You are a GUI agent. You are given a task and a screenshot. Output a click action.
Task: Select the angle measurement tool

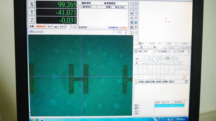[x=146, y=63]
